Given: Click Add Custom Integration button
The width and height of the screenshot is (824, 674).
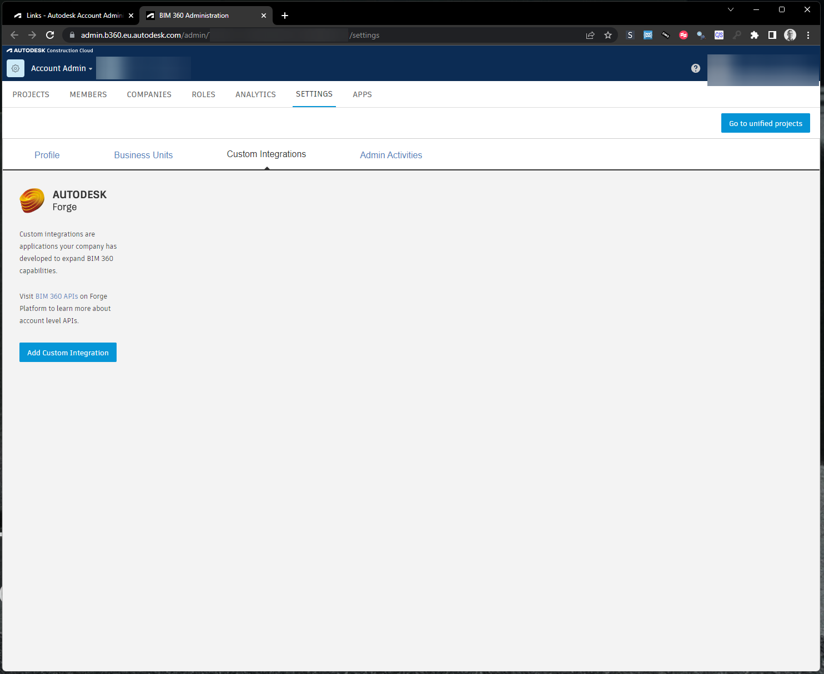Looking at the screenshot, I should coord(68,353).
